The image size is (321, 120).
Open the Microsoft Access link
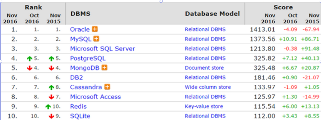[95, 97]
